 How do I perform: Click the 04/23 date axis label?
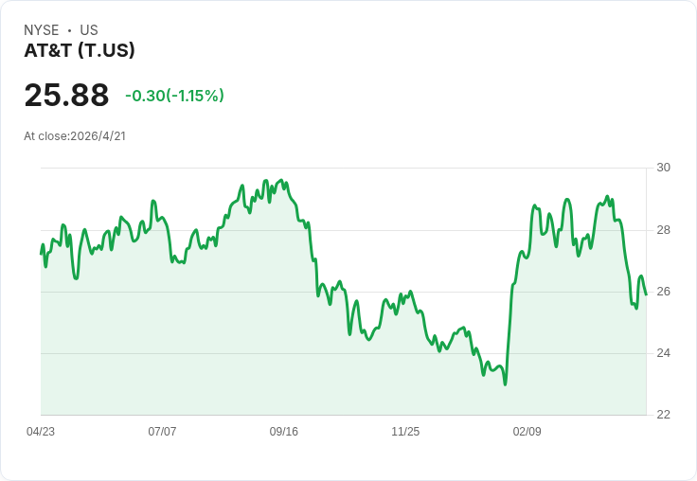(41, 432)
